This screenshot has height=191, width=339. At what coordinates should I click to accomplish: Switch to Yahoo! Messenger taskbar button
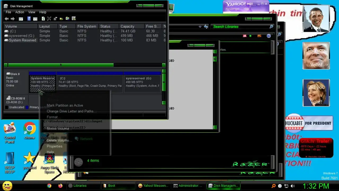(x=153, y=186)
